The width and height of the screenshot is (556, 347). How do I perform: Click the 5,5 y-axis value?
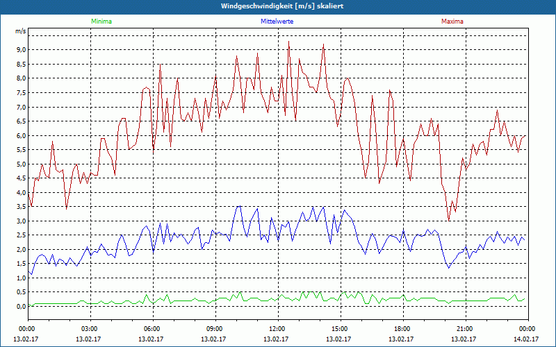[x=22, y=150]
